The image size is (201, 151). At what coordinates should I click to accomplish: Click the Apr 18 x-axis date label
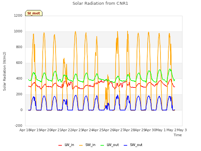(x=25, y=130)
